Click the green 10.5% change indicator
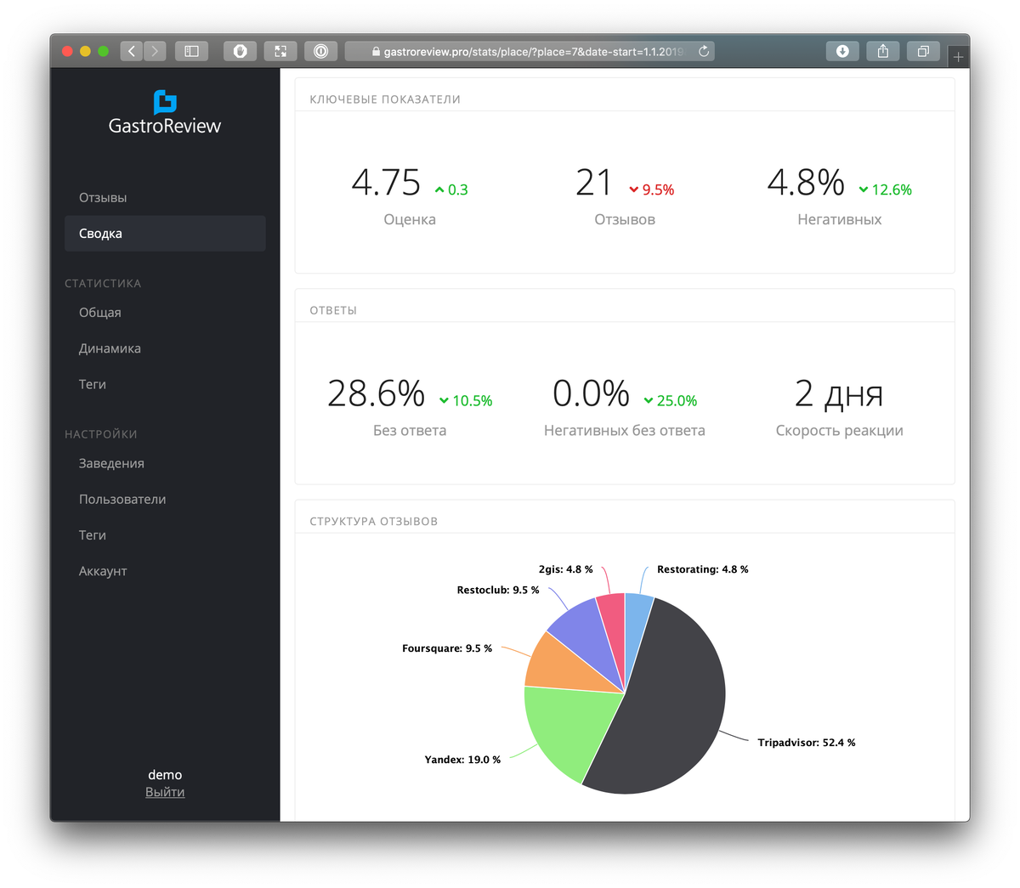The width and height of the screenshot is (1020, 888). tap(466, 400)
